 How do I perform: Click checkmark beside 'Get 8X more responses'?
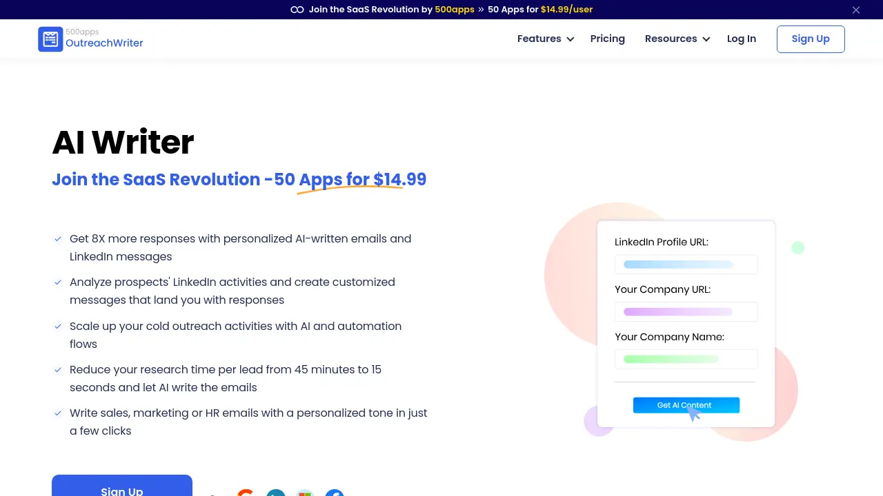tap(58, 239)
